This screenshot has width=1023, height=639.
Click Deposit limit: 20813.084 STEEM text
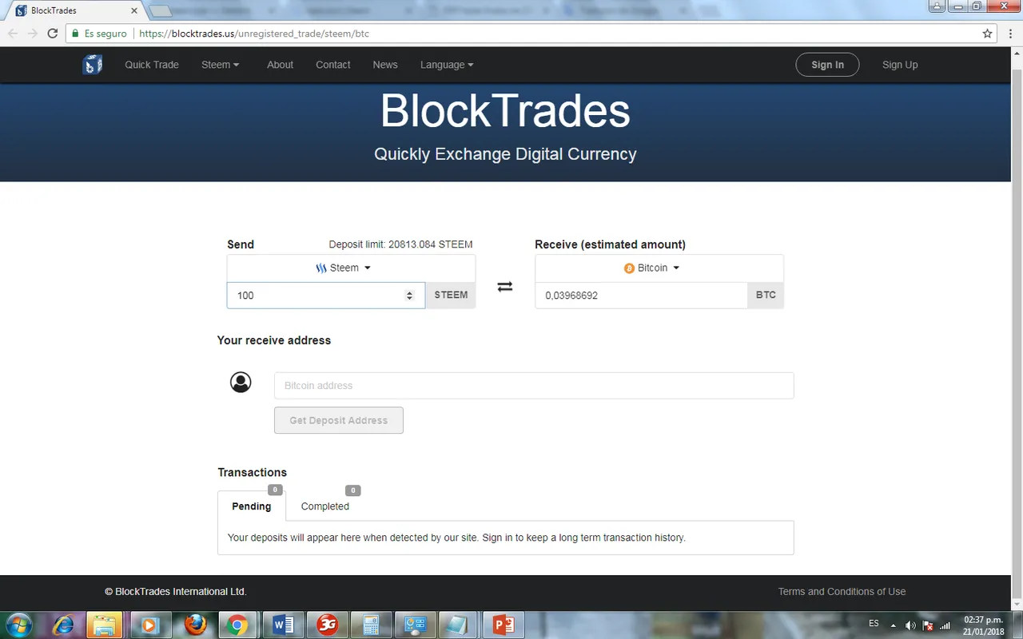point(400,244)
